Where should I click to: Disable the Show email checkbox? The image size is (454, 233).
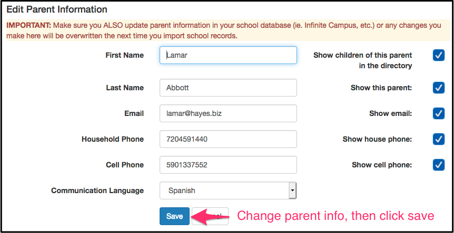coord(439,113)
